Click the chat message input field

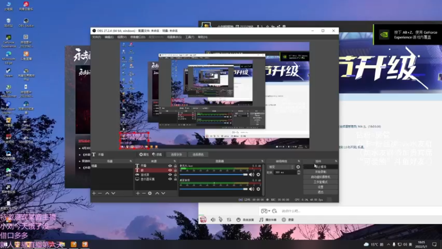point(361,211)
